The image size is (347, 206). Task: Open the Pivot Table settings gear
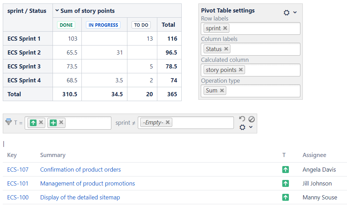[x=286, y=13]
